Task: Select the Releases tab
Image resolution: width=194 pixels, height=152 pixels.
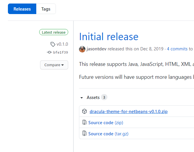Action: click(x=22, y=9)
